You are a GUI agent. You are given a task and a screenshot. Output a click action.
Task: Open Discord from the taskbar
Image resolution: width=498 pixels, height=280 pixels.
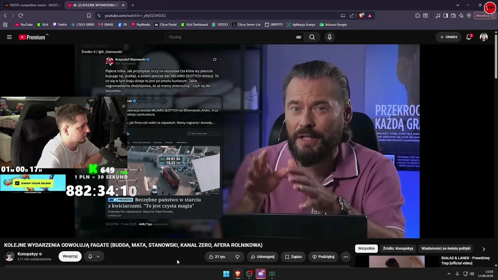tap(261, 274)
